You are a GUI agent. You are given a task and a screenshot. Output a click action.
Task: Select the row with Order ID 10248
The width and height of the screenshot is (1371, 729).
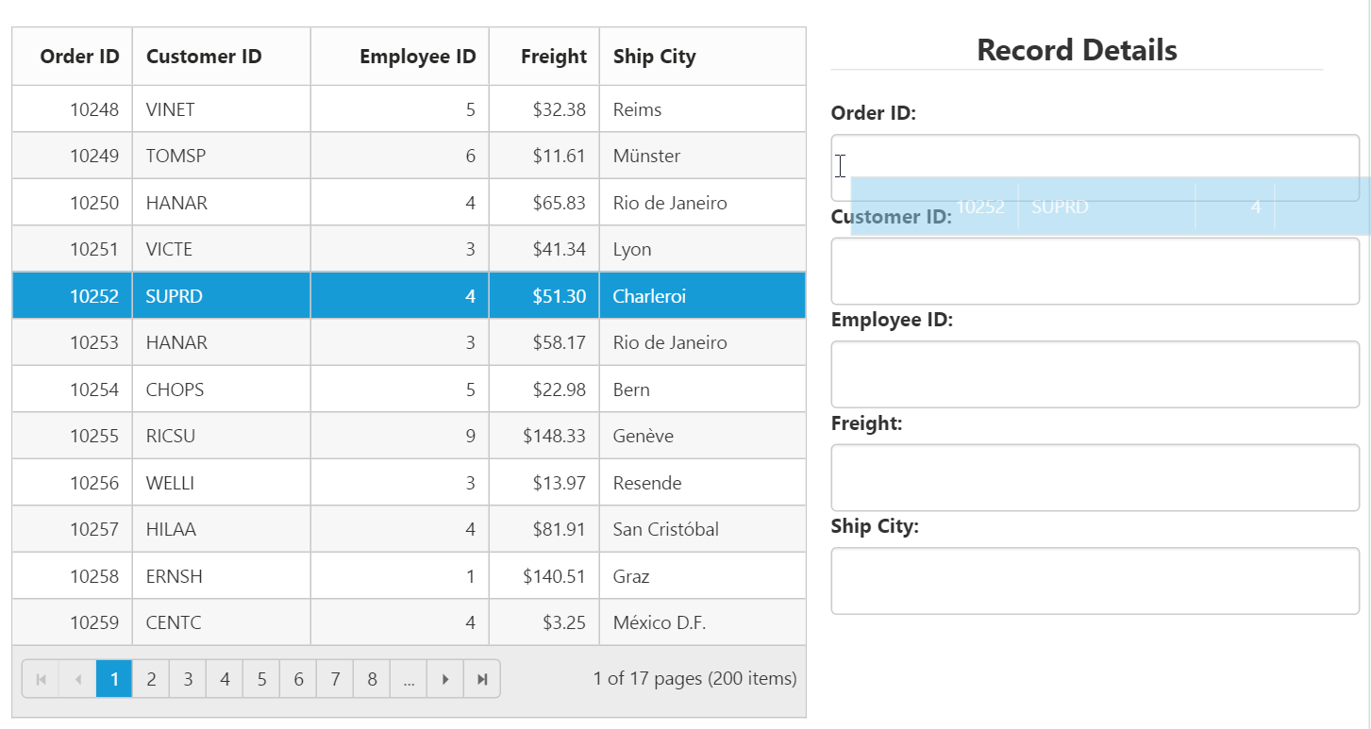click(94, 109)
